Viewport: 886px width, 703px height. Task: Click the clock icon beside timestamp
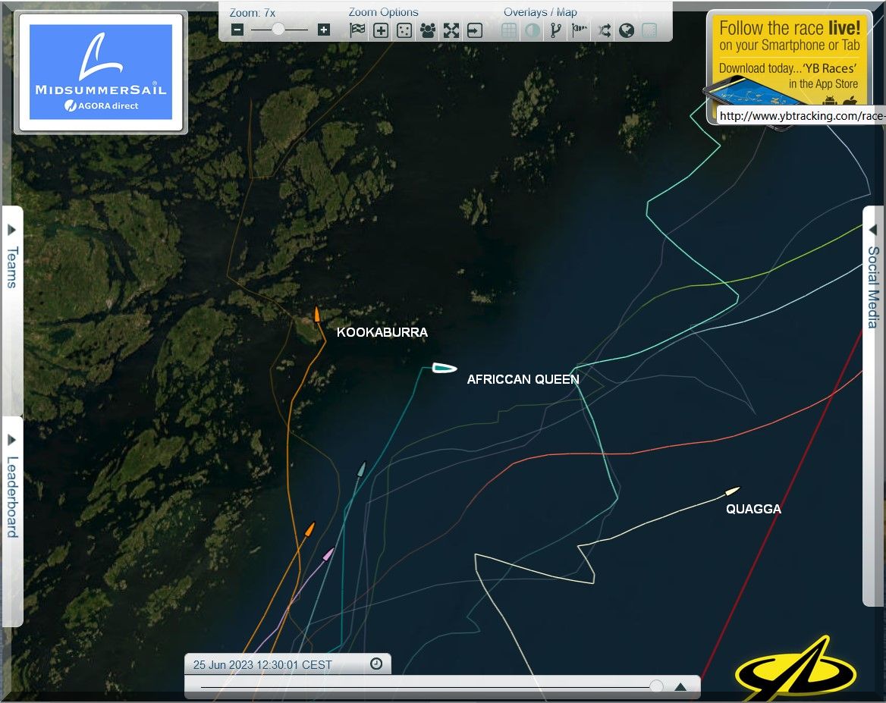[x=376, y=664]
